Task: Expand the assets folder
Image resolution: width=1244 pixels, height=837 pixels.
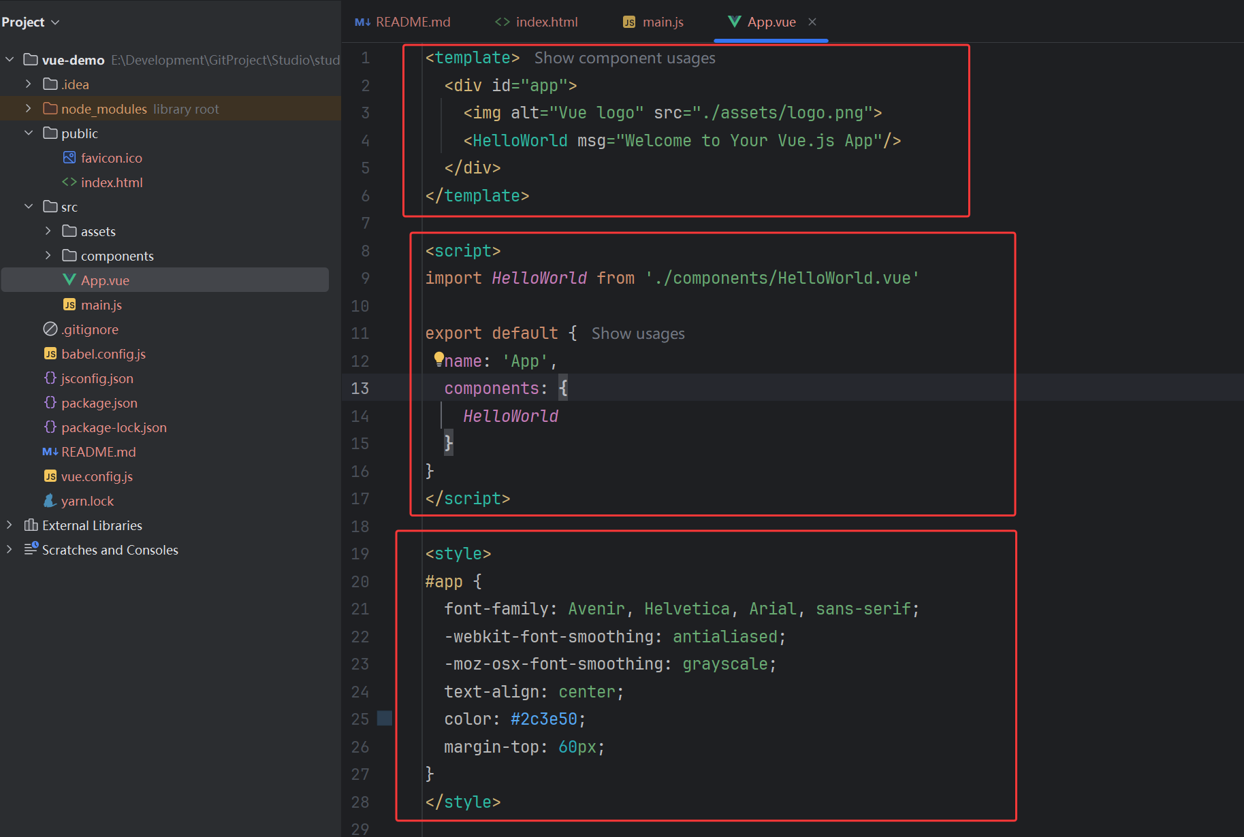Action: (48, 231)
